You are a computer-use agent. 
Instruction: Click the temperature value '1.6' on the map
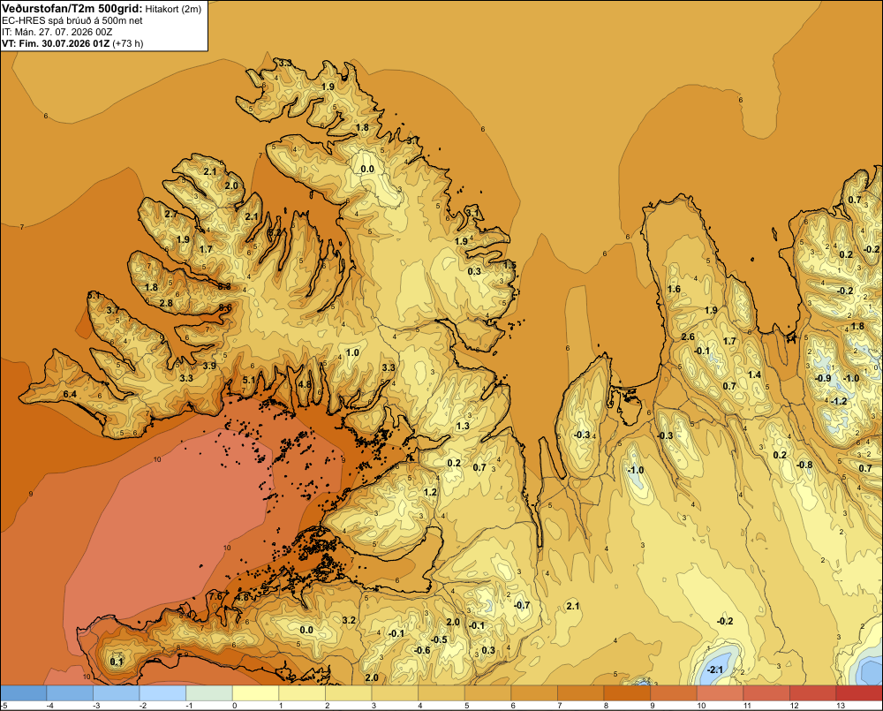[x=674, y=289]
